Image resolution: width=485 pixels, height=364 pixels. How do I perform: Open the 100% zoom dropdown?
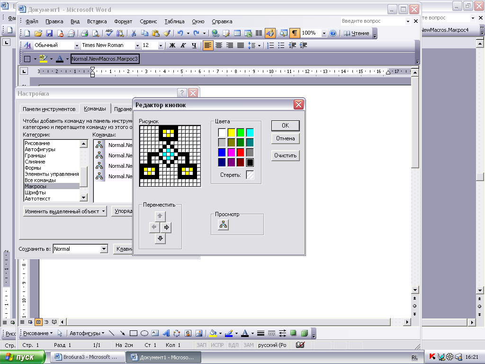(324, 33)
